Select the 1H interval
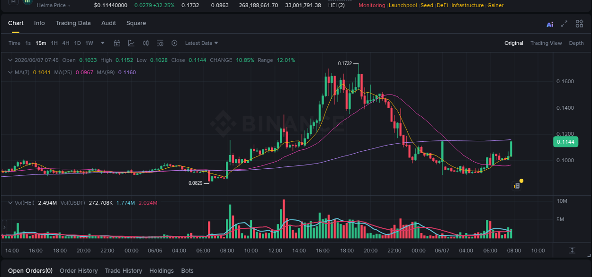The height and width of the screenshot is (277, 592). pyautogui.click(x=54, y=43)
